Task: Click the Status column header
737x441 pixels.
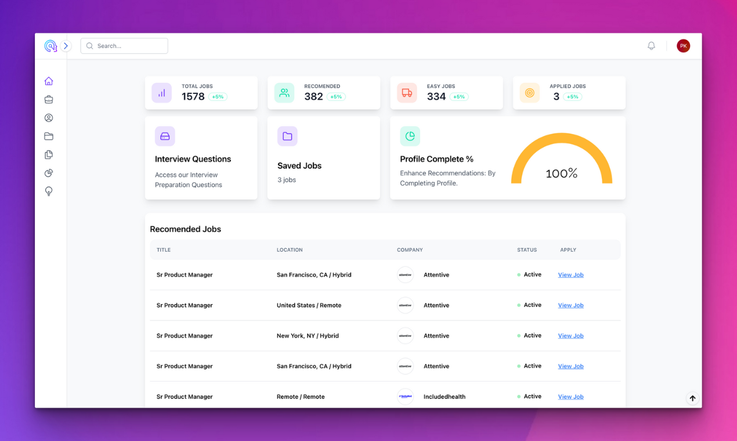Action: pyautogui.click(x=527, y=250)
